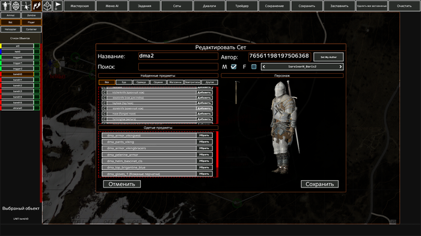Image resolution: width=421 pixels, height=236 pixels.
Task: Select the Все filter tab
Action: click(107, 82)
